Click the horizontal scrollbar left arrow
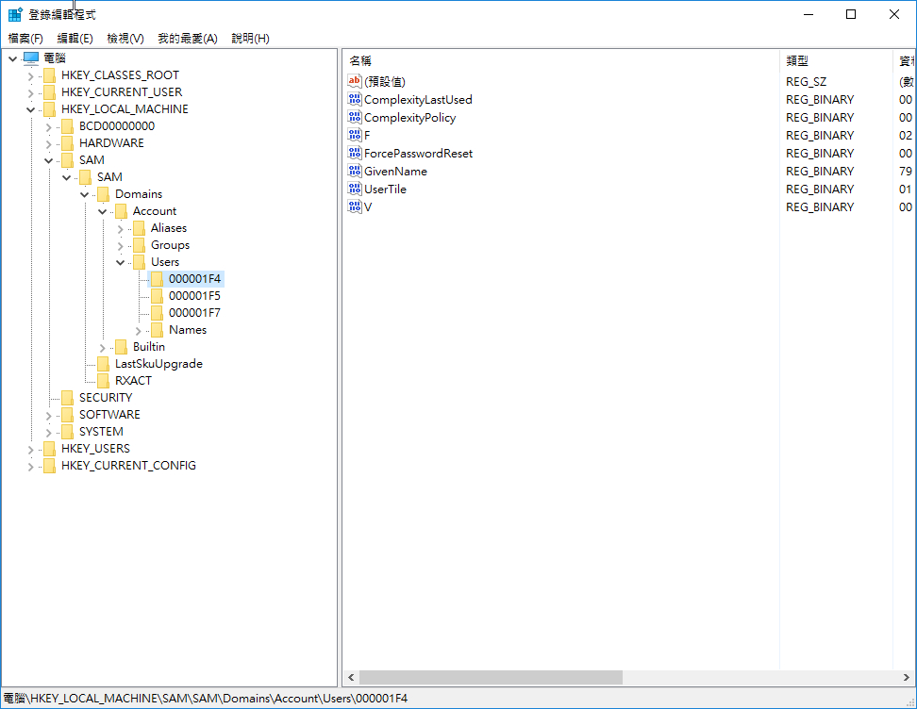This screenshot has width=917, height=709. (x=351, y=678)
